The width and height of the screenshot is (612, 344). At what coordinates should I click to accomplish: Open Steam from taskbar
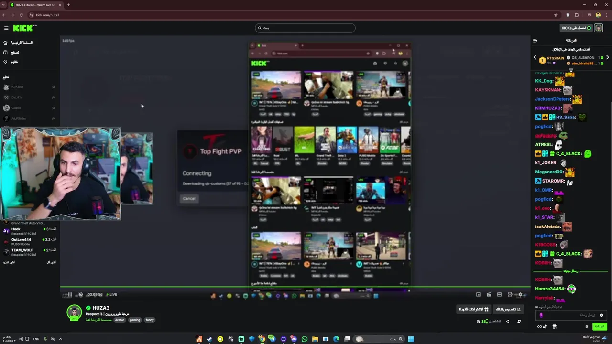pos(209,339)
